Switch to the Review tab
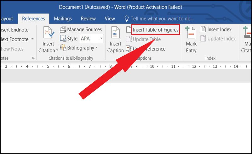The width and height of the screenshot is (252, 154). point(88,19)
